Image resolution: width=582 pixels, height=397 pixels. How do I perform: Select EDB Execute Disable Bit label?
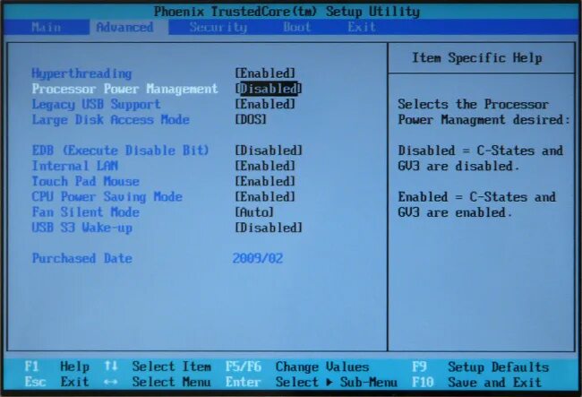120,151
